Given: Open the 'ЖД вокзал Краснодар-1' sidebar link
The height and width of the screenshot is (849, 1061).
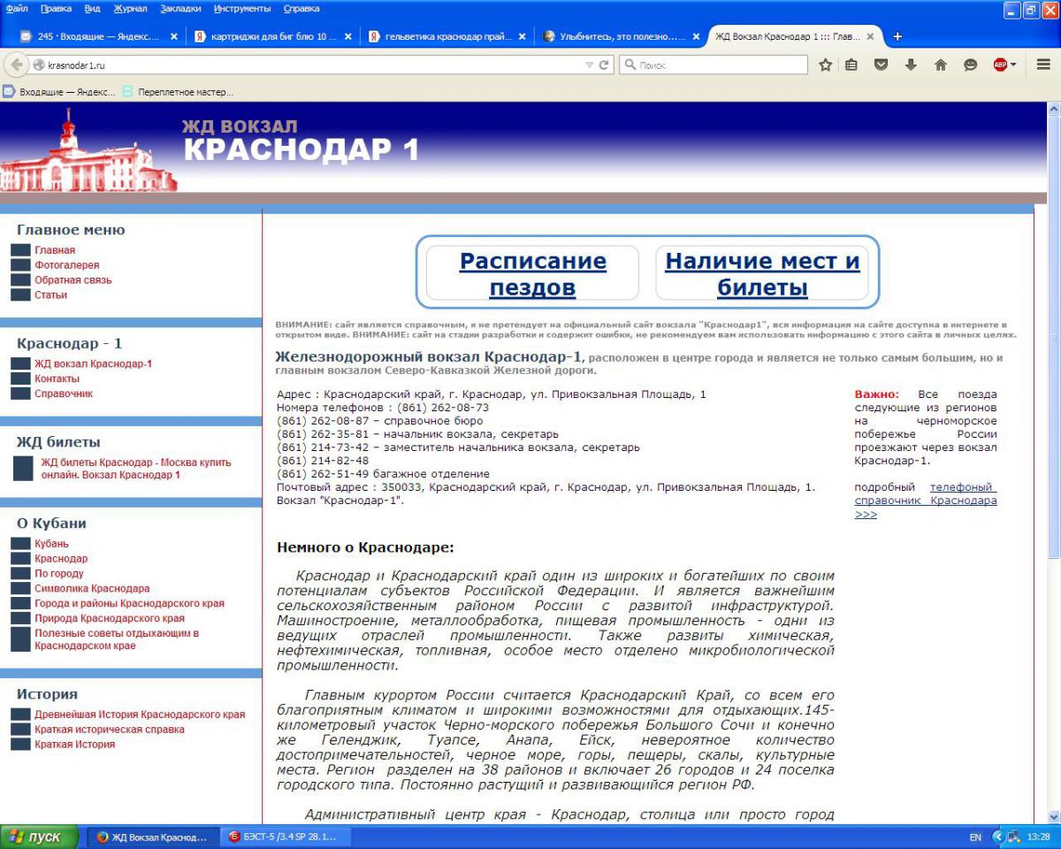Looking at the screenshot, I should [94, 363].
